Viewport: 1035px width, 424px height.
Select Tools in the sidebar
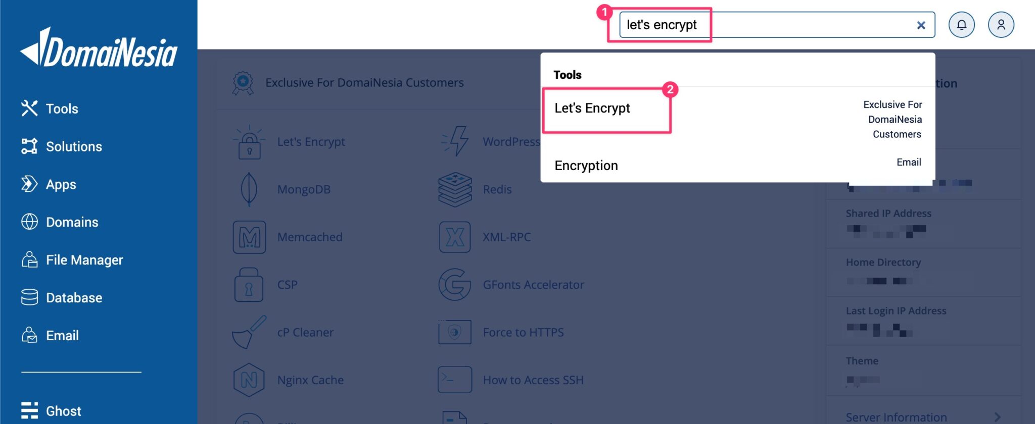click(62, 109)
